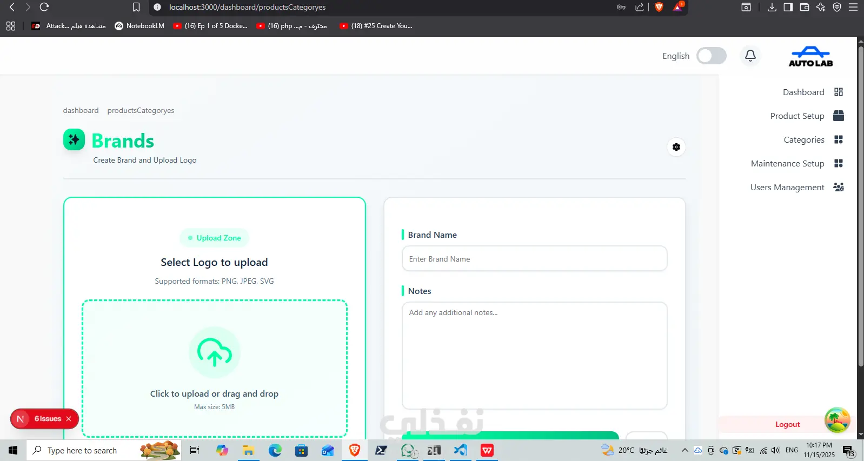This screenshot has height=461, width=864.
Task: Open Task View on the taskbar
Action: click(195, 450)
